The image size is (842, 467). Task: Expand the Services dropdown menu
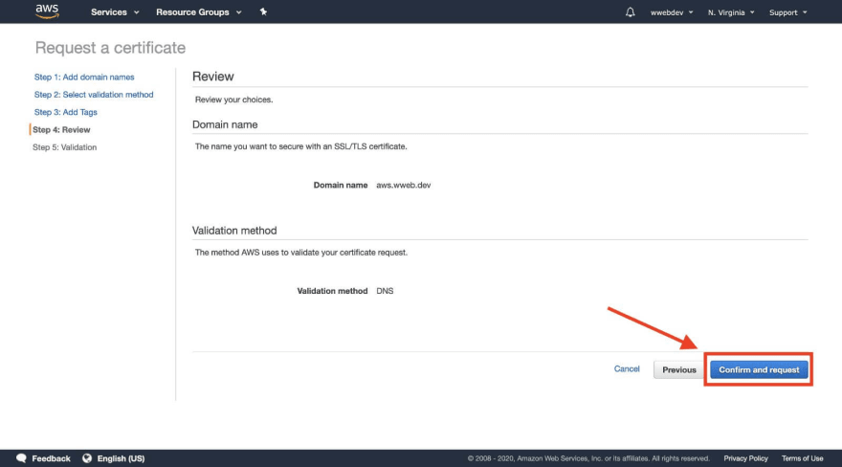[115, 11]
